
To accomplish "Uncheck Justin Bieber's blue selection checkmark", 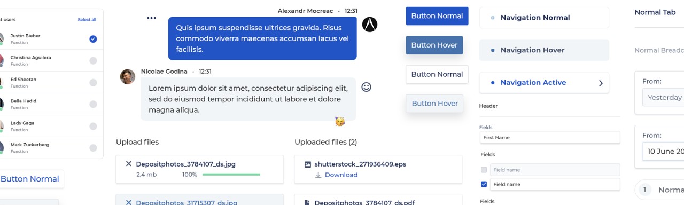I will click(x=93, y=39).
